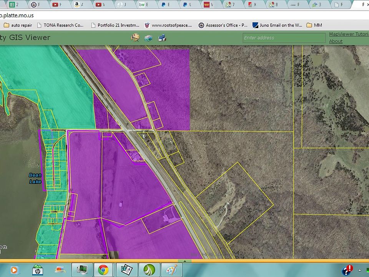Open Assessor's Office bookmark
Screen dimensions: 369x277
coord(223,25)
